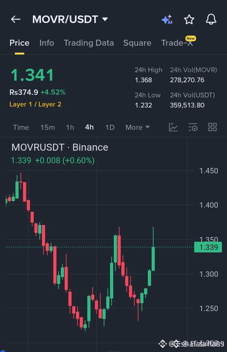Select the Time chart interval

[x=21, y=127]
